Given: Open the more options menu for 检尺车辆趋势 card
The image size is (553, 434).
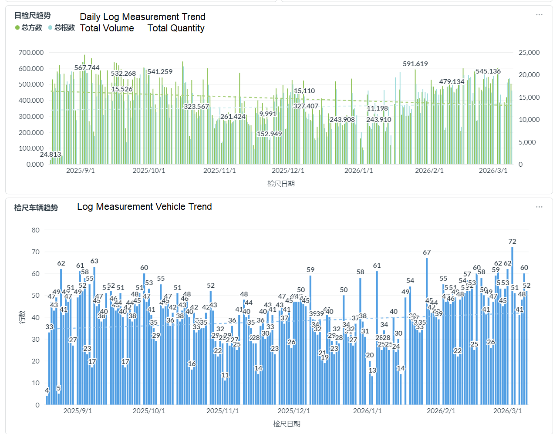Looking at the screenshot, I should pos(539,207).
